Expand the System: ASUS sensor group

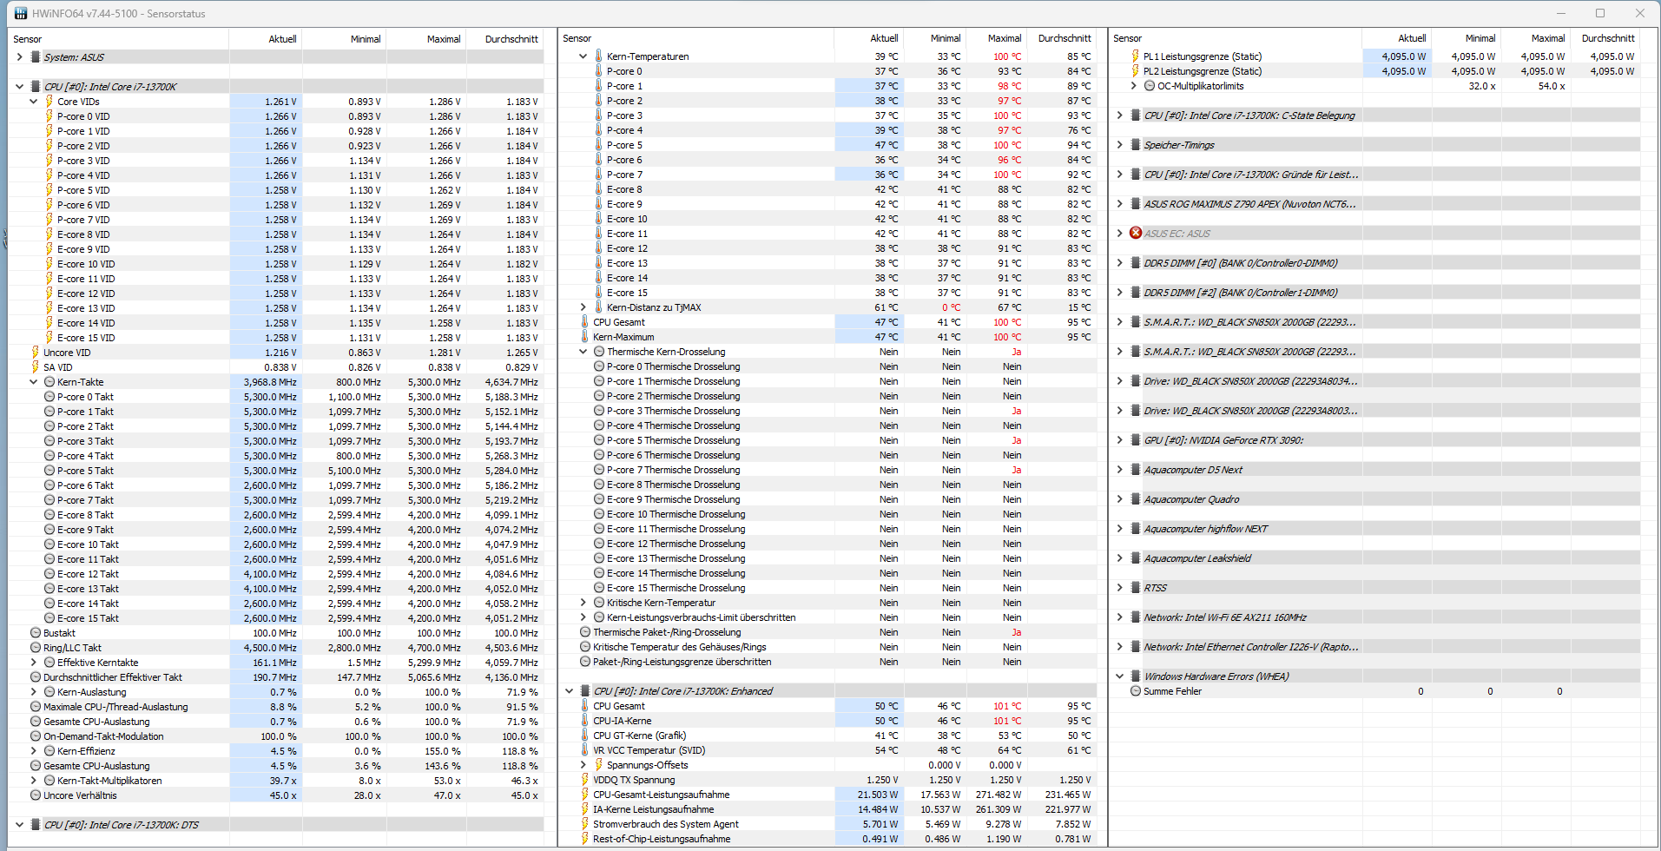(x=19, y=57)
